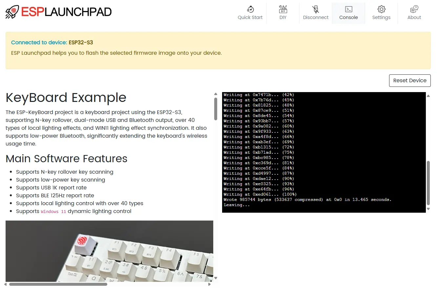Viewport: 437px width, 291px height.
Task: Click the horizontal scrollbar right arrow
Action: pos(210,284)
